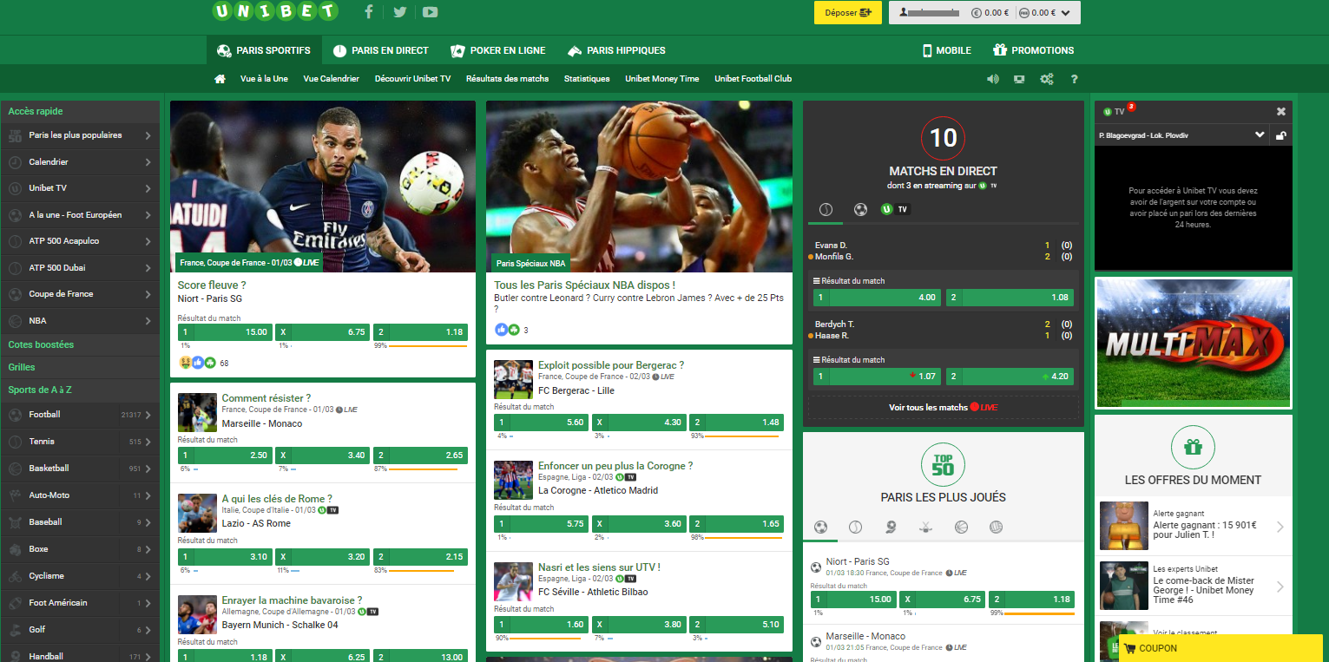Open help with the question mark icon
The image size is (1329, 662).
(1074, 79)
